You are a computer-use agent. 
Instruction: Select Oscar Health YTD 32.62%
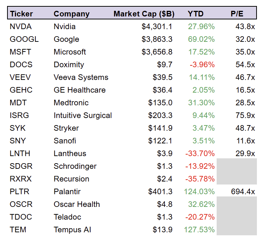click(201, 204)
